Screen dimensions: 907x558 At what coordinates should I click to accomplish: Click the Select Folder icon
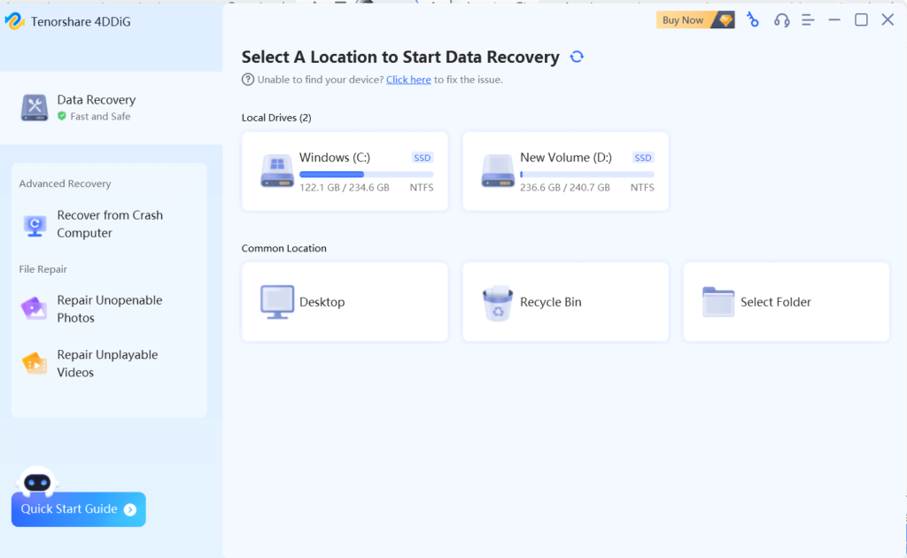(718, 302)
